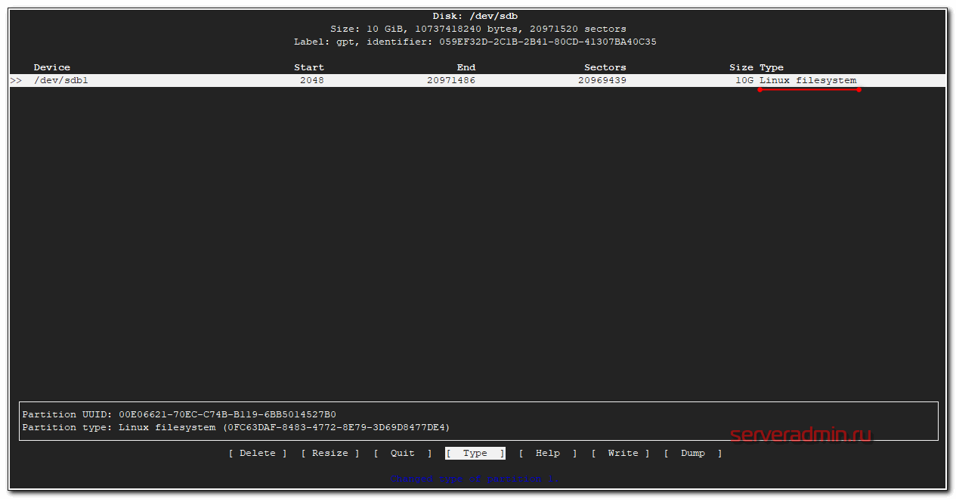Click the Device column header
The image size is (956, 499).
click(52, 67)
